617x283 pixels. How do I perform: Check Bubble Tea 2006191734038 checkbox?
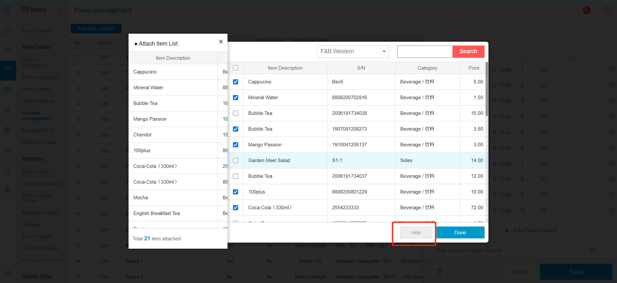coord(236,113)
